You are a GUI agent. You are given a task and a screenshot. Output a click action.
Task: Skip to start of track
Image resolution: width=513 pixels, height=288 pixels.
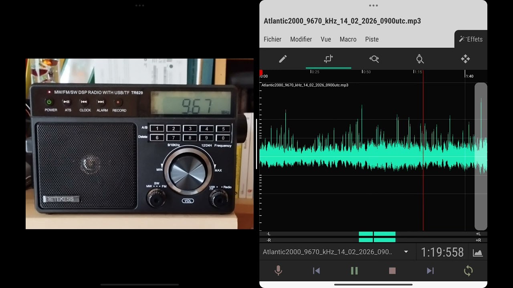pyautogui.click(x=316, y=271)
